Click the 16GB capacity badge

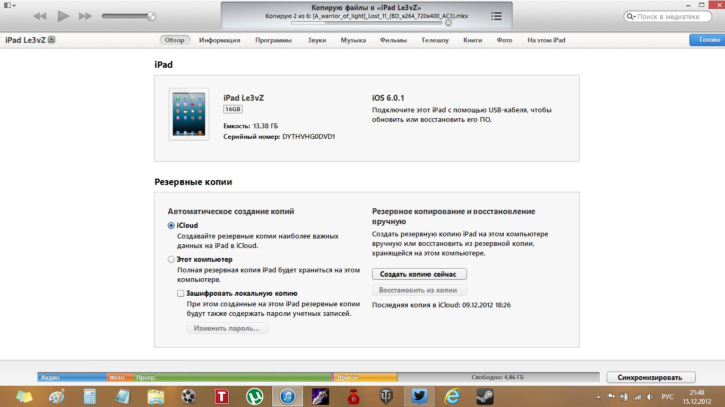(x=233, y=109)
